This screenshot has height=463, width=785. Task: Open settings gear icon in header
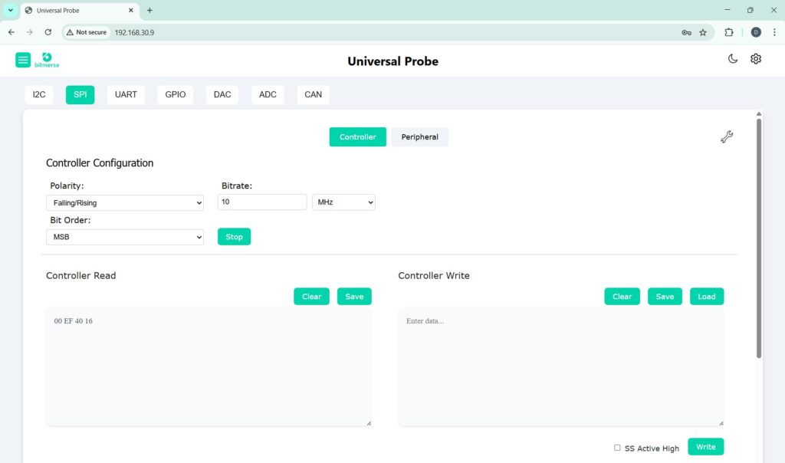pyautogui.click(x=756, y=59)
